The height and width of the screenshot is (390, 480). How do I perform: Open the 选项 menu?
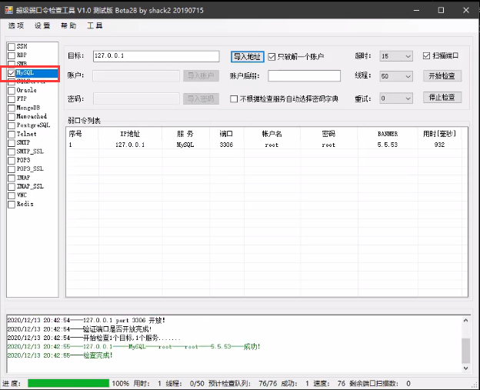point(16,25)
